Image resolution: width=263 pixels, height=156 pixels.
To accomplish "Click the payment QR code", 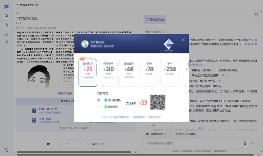I will (158, 102).
